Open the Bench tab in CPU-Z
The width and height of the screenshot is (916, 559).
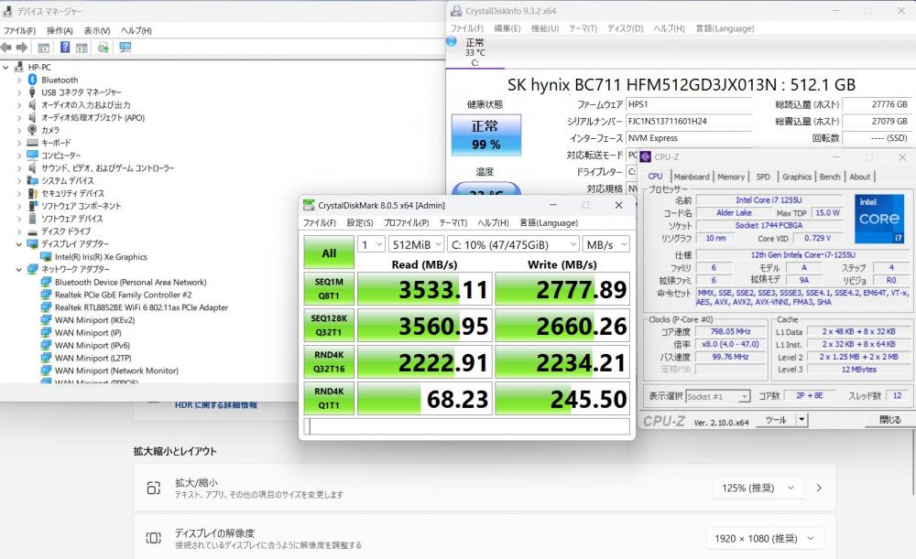[830, 177]
